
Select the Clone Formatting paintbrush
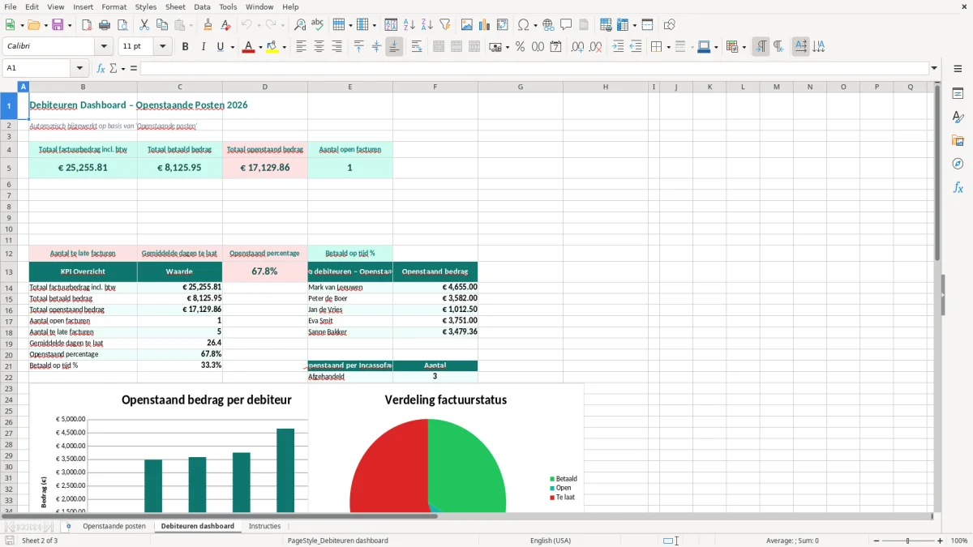[x=208, y=25]
